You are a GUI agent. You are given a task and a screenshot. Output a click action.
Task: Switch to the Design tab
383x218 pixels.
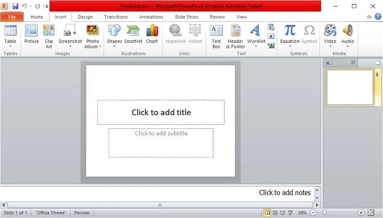click(85, 17)
